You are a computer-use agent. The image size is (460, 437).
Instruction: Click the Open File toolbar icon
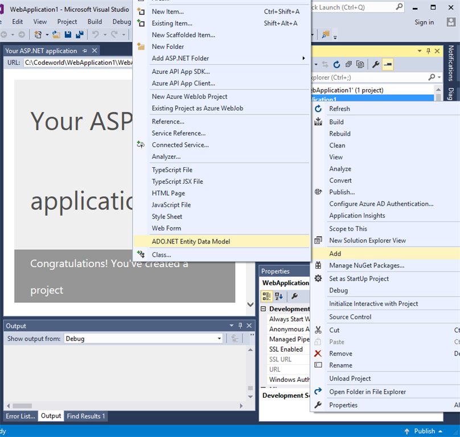click(56, 35)
